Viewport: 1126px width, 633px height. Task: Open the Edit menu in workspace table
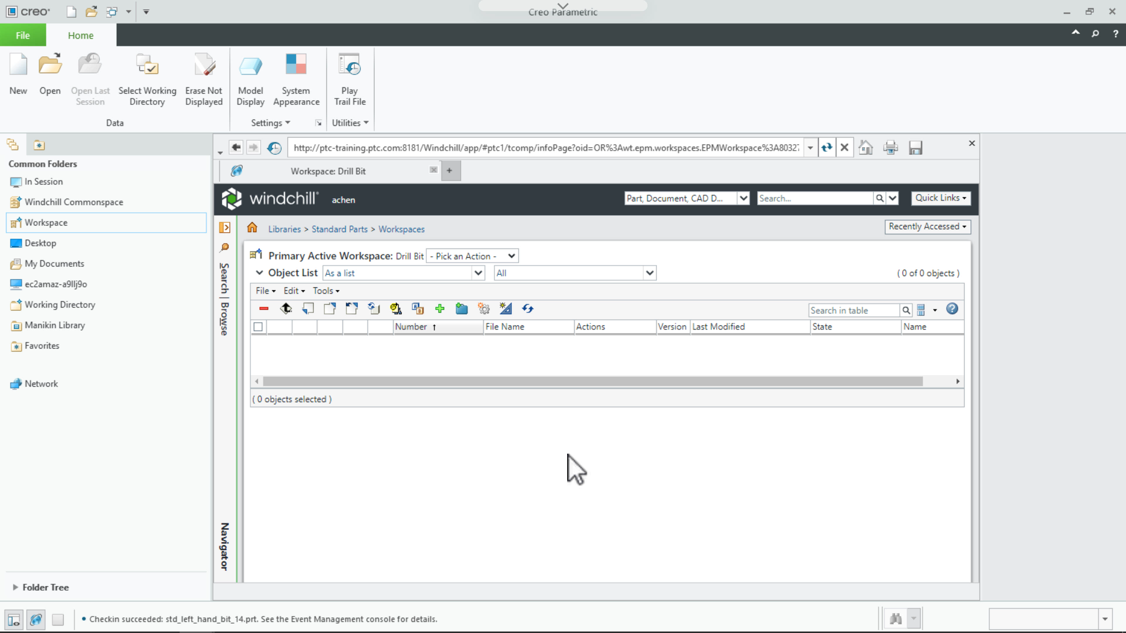pos(294,291)
